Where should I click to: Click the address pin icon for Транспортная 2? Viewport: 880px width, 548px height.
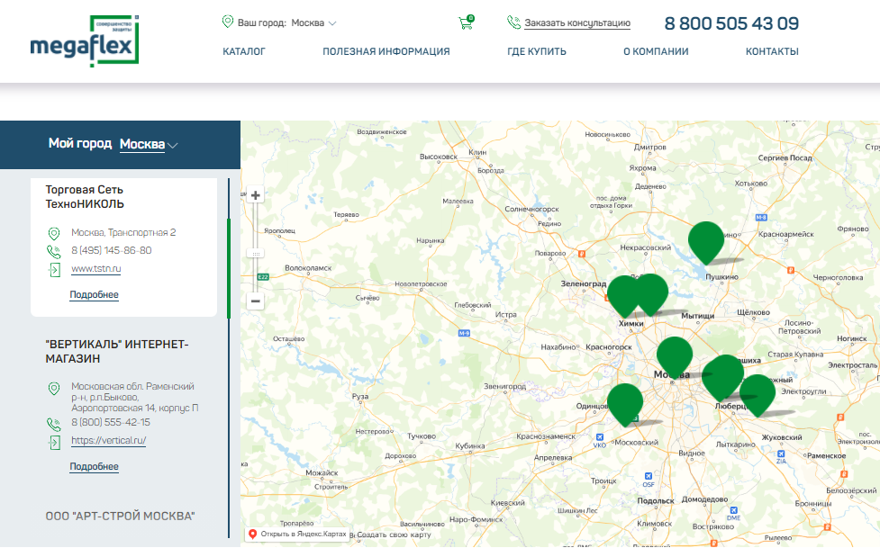click(x=54, y=233)
